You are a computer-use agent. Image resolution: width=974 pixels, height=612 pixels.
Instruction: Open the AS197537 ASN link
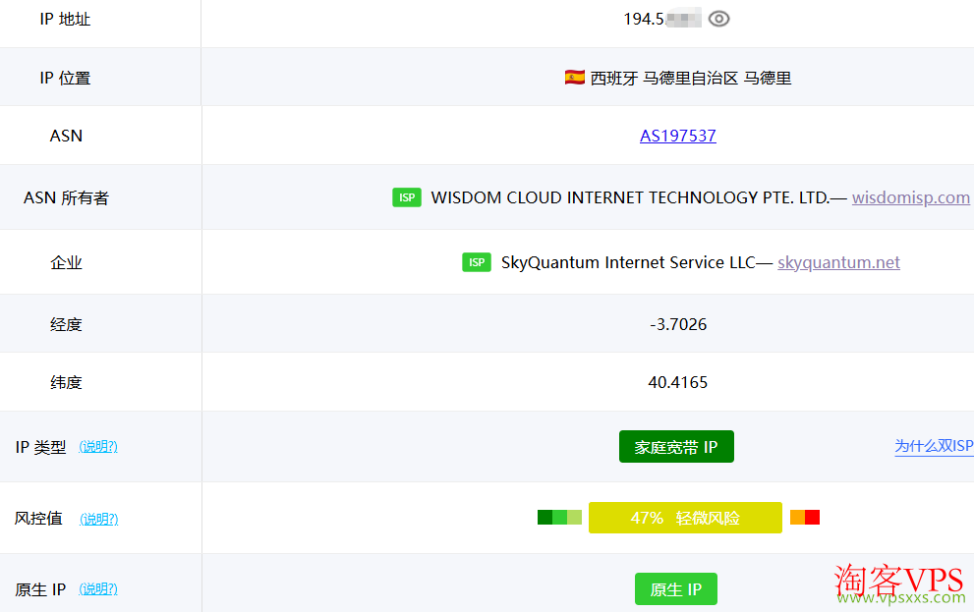pos(678,136)
